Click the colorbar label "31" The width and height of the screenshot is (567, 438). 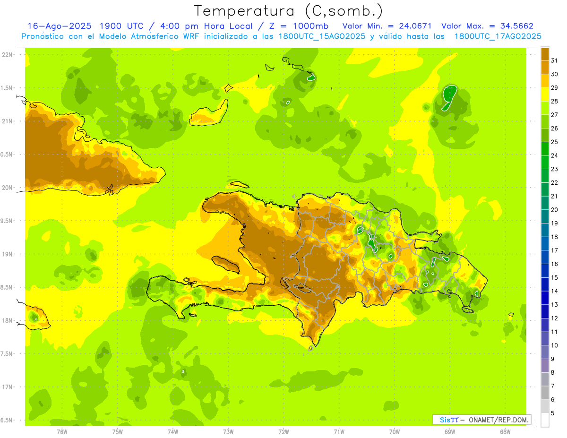coord(555,60)
